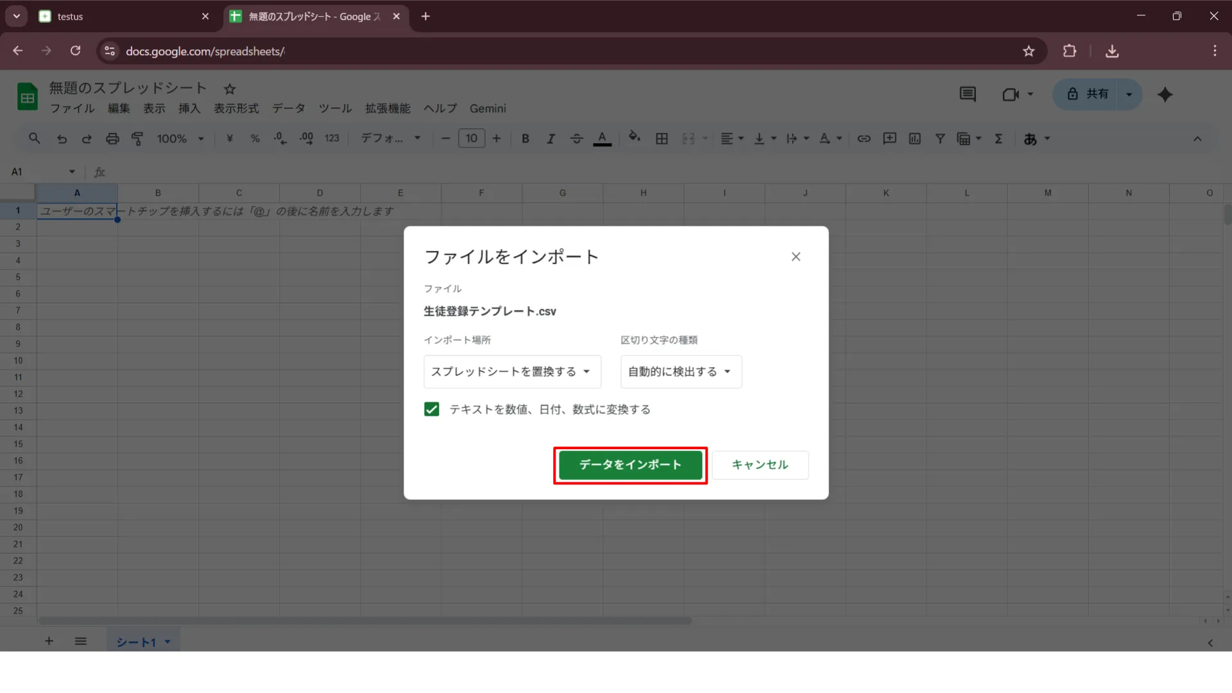Apply yen currency format icon
The width and height of the screenshot is (1232, 693).
tap(230, 139)
